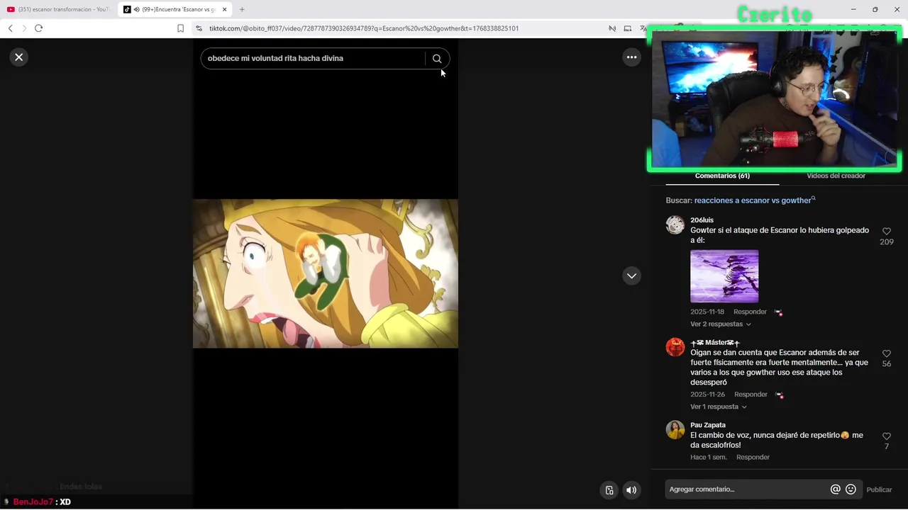Image resolution: width=908 pixels, height=510 pixels.
Task: Click the creator-liked badge next to 2025-11-26 Responder
Action: (x=779, y=395)
